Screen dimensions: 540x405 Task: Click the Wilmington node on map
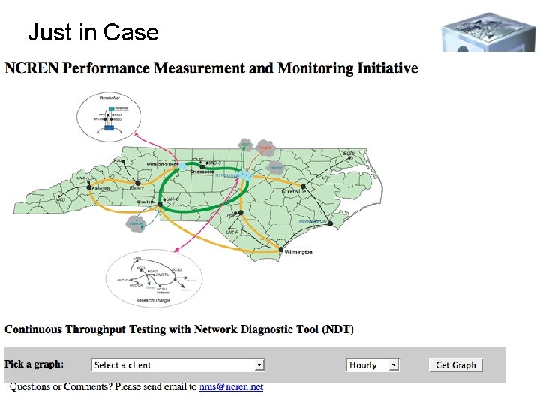[x=281, y=249]
